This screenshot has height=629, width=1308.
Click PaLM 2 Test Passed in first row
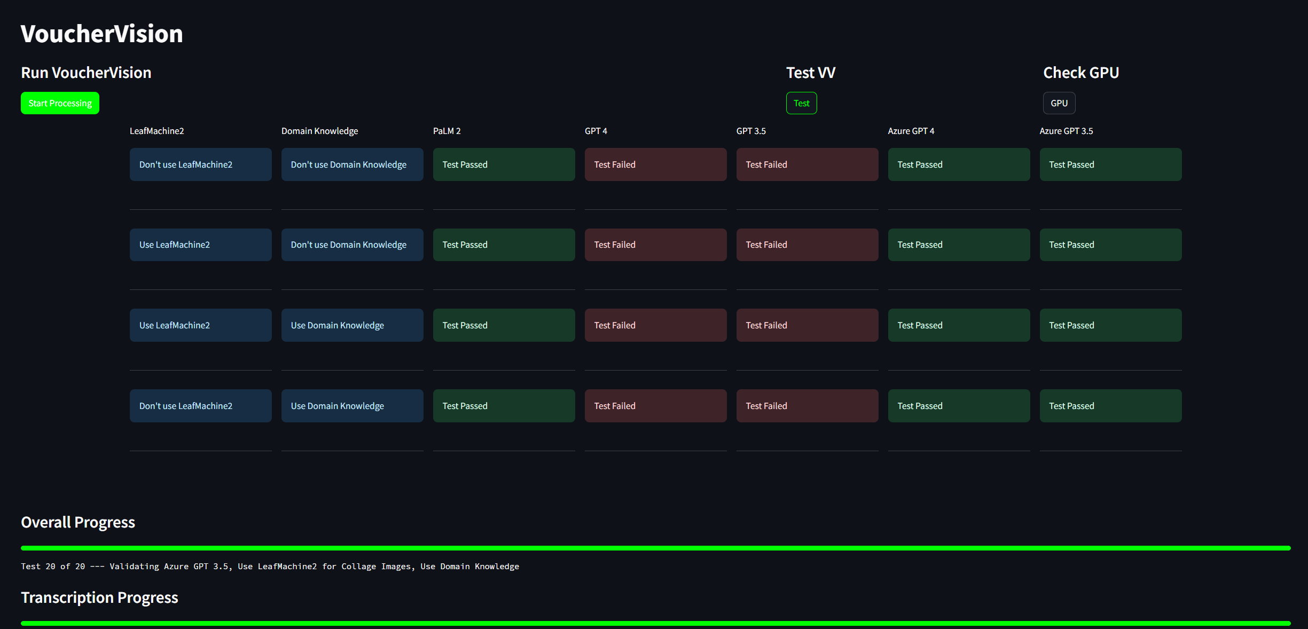[504, 164]
